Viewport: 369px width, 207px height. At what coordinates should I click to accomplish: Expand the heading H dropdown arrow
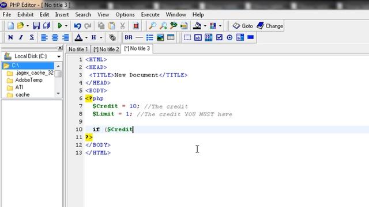pos(101,37)
